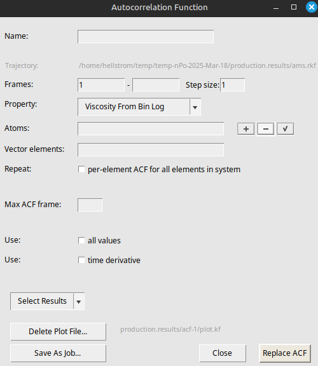This screenshot has height=366, width=318.
Task: Open the Property dropdown showing Viscosity From Bin Log
Action: 139,107
